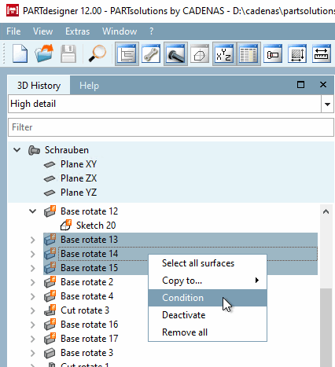Expand the Base rotate 2 node
The height and width of the screenshot is (367, 335).
coord(33,282)
